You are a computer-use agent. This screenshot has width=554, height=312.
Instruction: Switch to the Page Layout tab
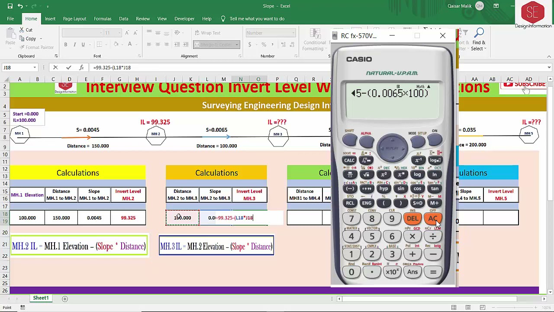tap(74, 19)
